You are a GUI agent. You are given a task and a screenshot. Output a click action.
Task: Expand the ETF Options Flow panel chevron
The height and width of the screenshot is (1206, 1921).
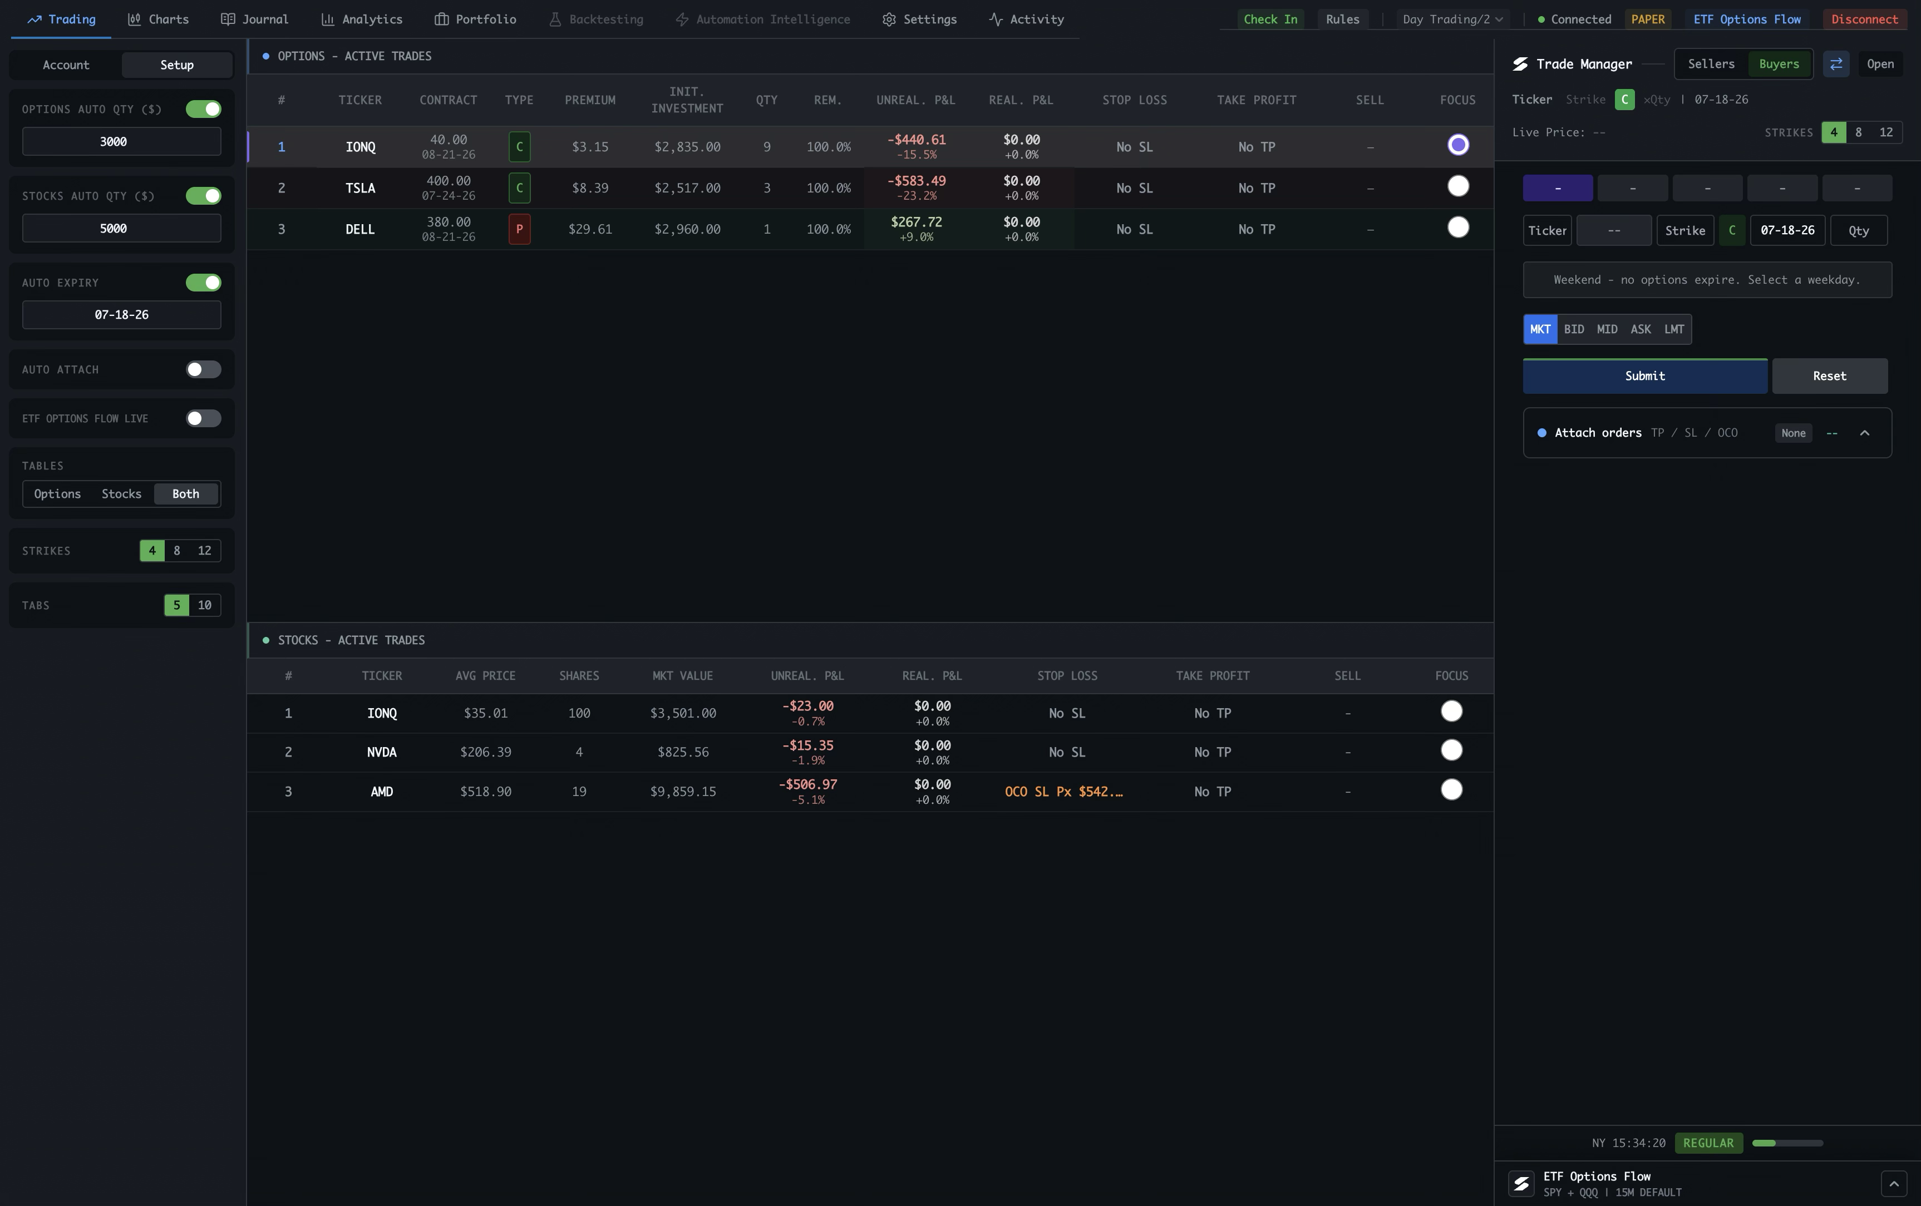tap(1894, 1183)
